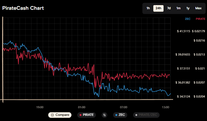The width and height of the screenshot is (207, 121).
Task: Click the $ 41.5115 price axis label
Action: tap(183, 31)
